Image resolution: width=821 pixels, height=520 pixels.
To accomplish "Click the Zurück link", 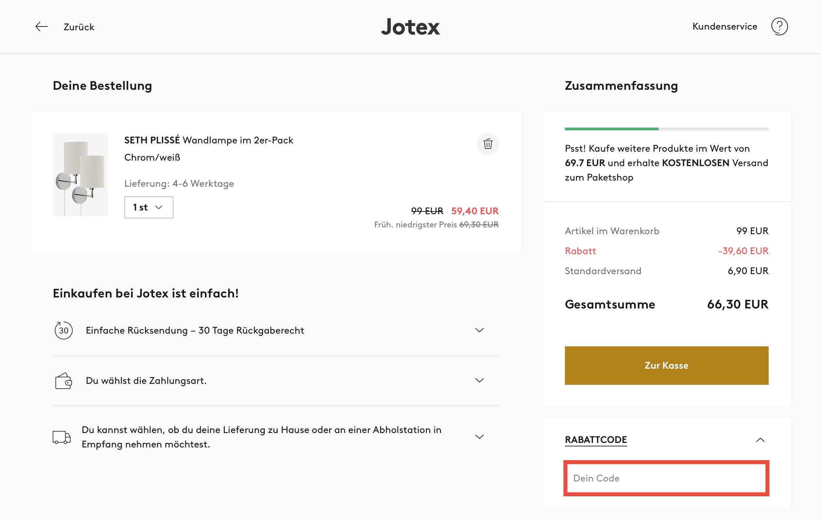I will pos(79,27).
